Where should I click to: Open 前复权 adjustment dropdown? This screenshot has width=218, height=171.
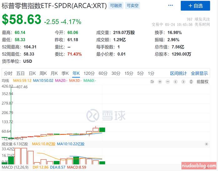click(x=202, y=82)
